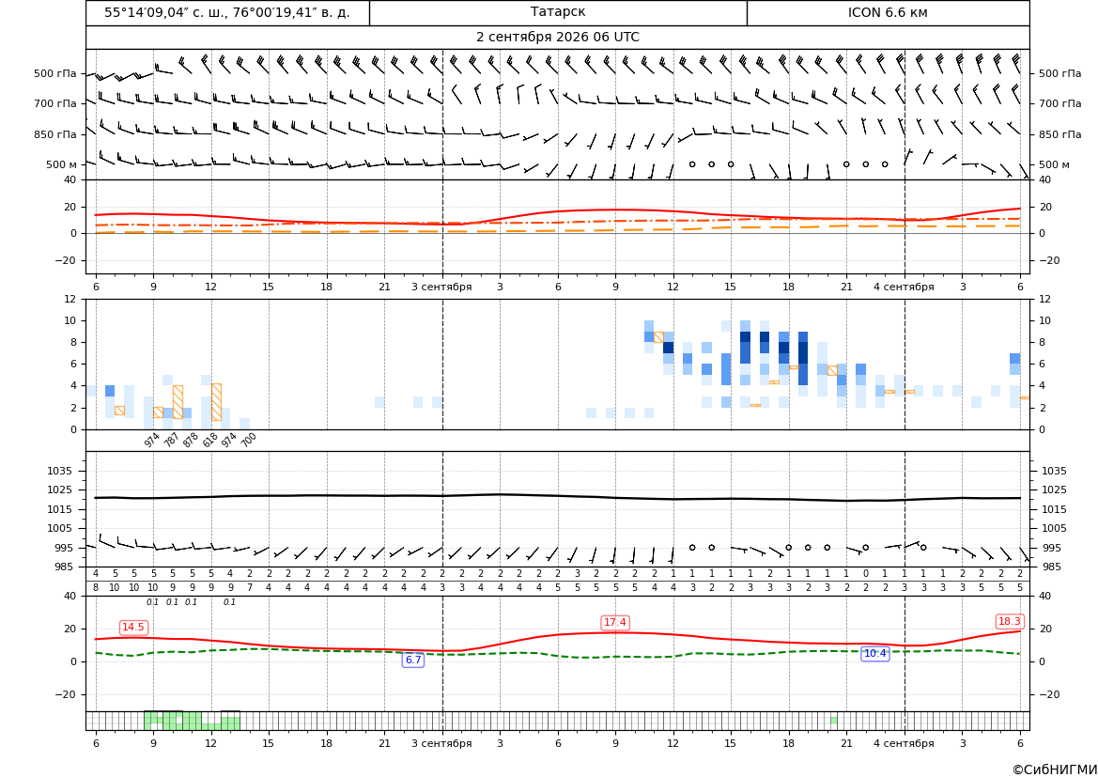This screenshot has height=777, width=1098.
Task: Click the 3 сентября label on upper axis
Action: [441, 287]
